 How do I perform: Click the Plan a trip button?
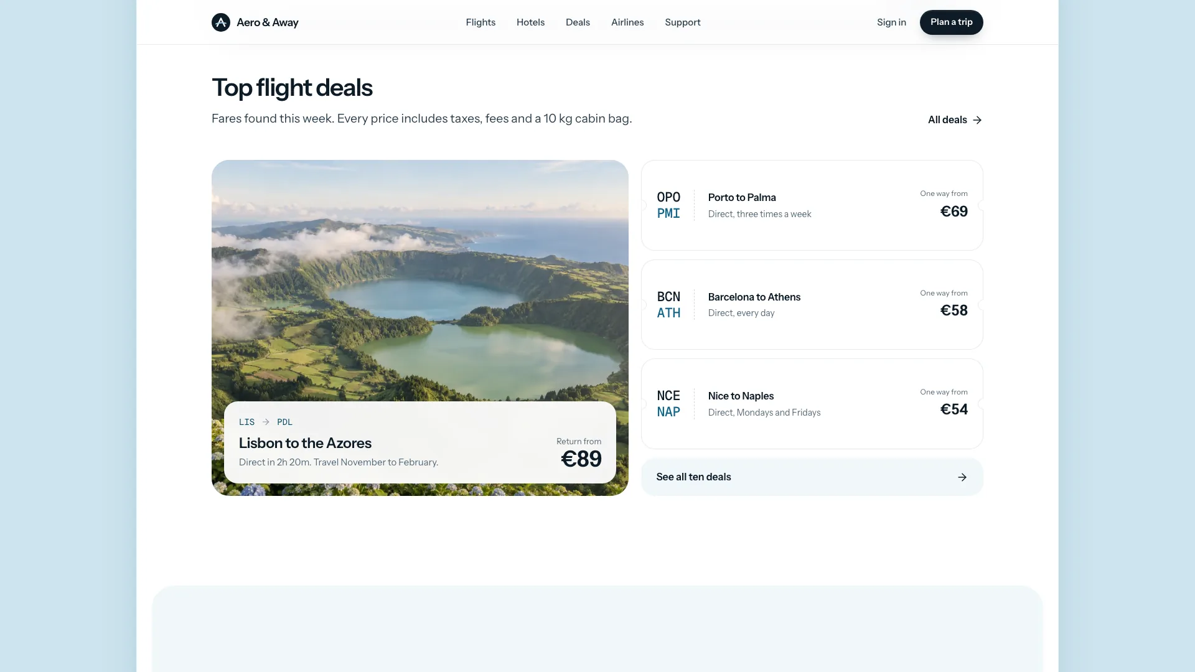coord(952,22)
